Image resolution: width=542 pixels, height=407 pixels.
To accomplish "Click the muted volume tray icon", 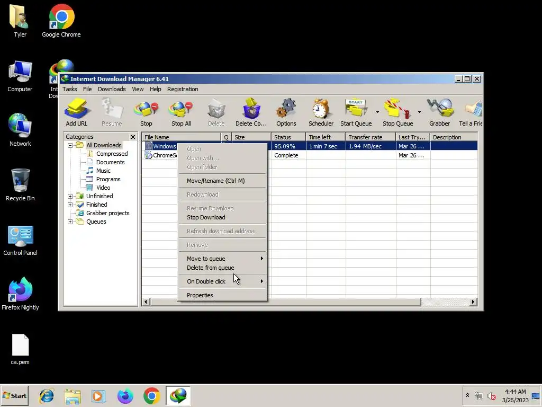I will click(492, 395).
